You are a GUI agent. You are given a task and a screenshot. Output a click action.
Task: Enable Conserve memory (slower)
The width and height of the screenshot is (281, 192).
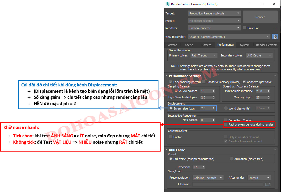tap(204, 82)
